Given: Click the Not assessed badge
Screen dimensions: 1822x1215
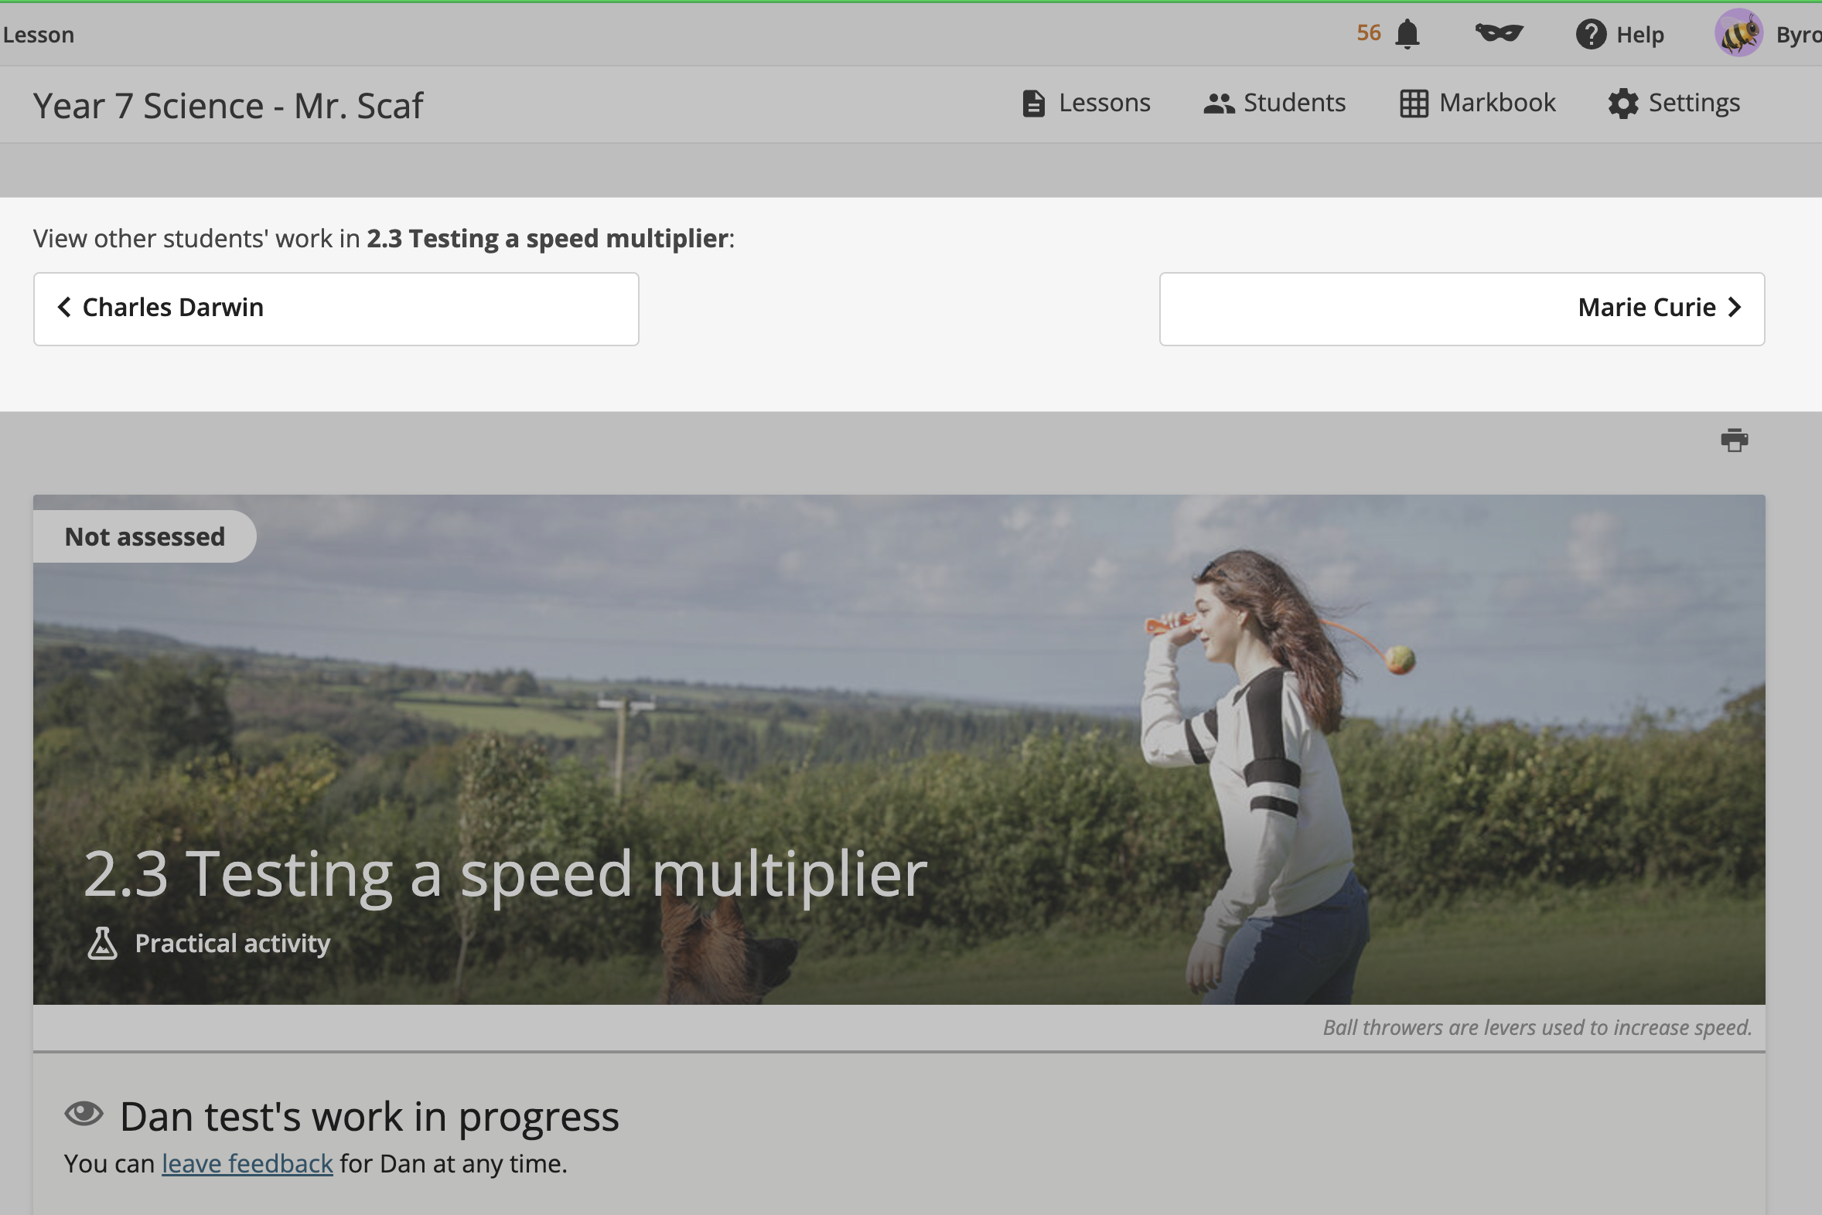Looking at the screenshot, I should pos(144,536).
